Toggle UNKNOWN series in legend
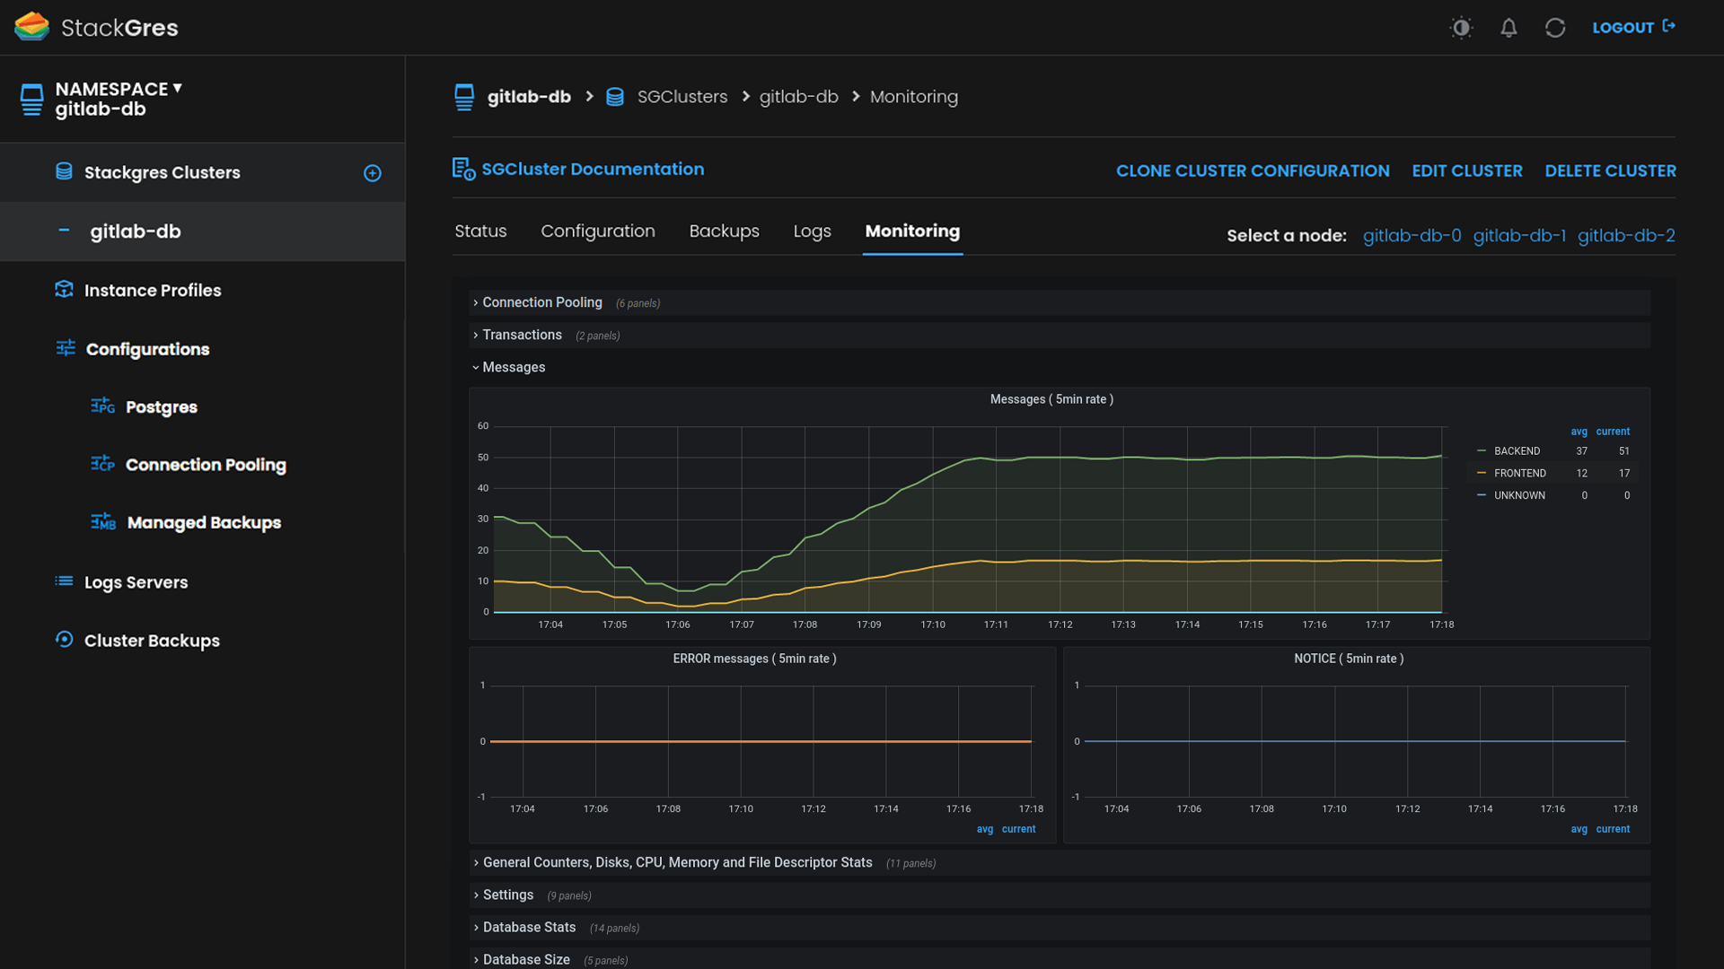Image resolution: width=1724 pixels, height=969 pixels. [x=1519, y=496]
